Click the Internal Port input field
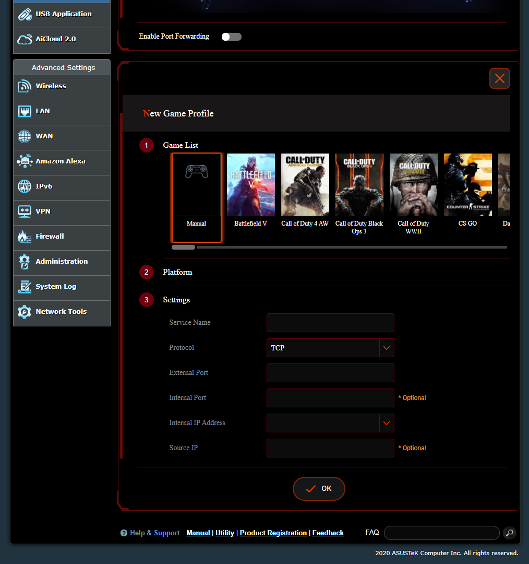This screenshot has height=564, width=529. [x=330, y=398]
